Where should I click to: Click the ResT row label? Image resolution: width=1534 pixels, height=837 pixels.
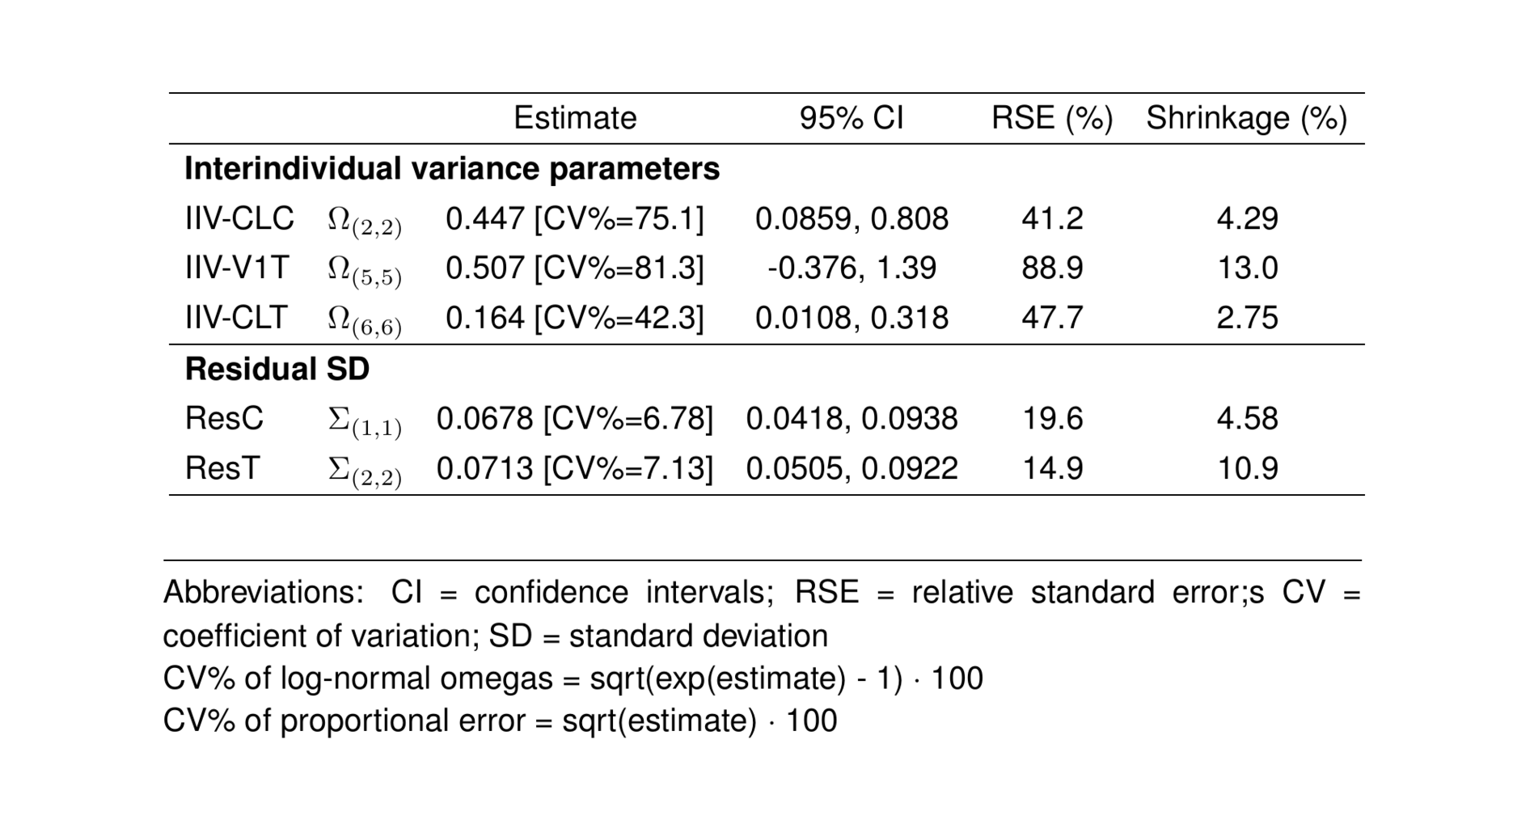[222, 468]
